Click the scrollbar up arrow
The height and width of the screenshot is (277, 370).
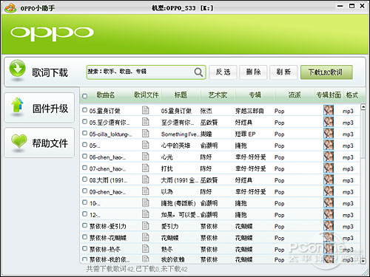[363, 107]
